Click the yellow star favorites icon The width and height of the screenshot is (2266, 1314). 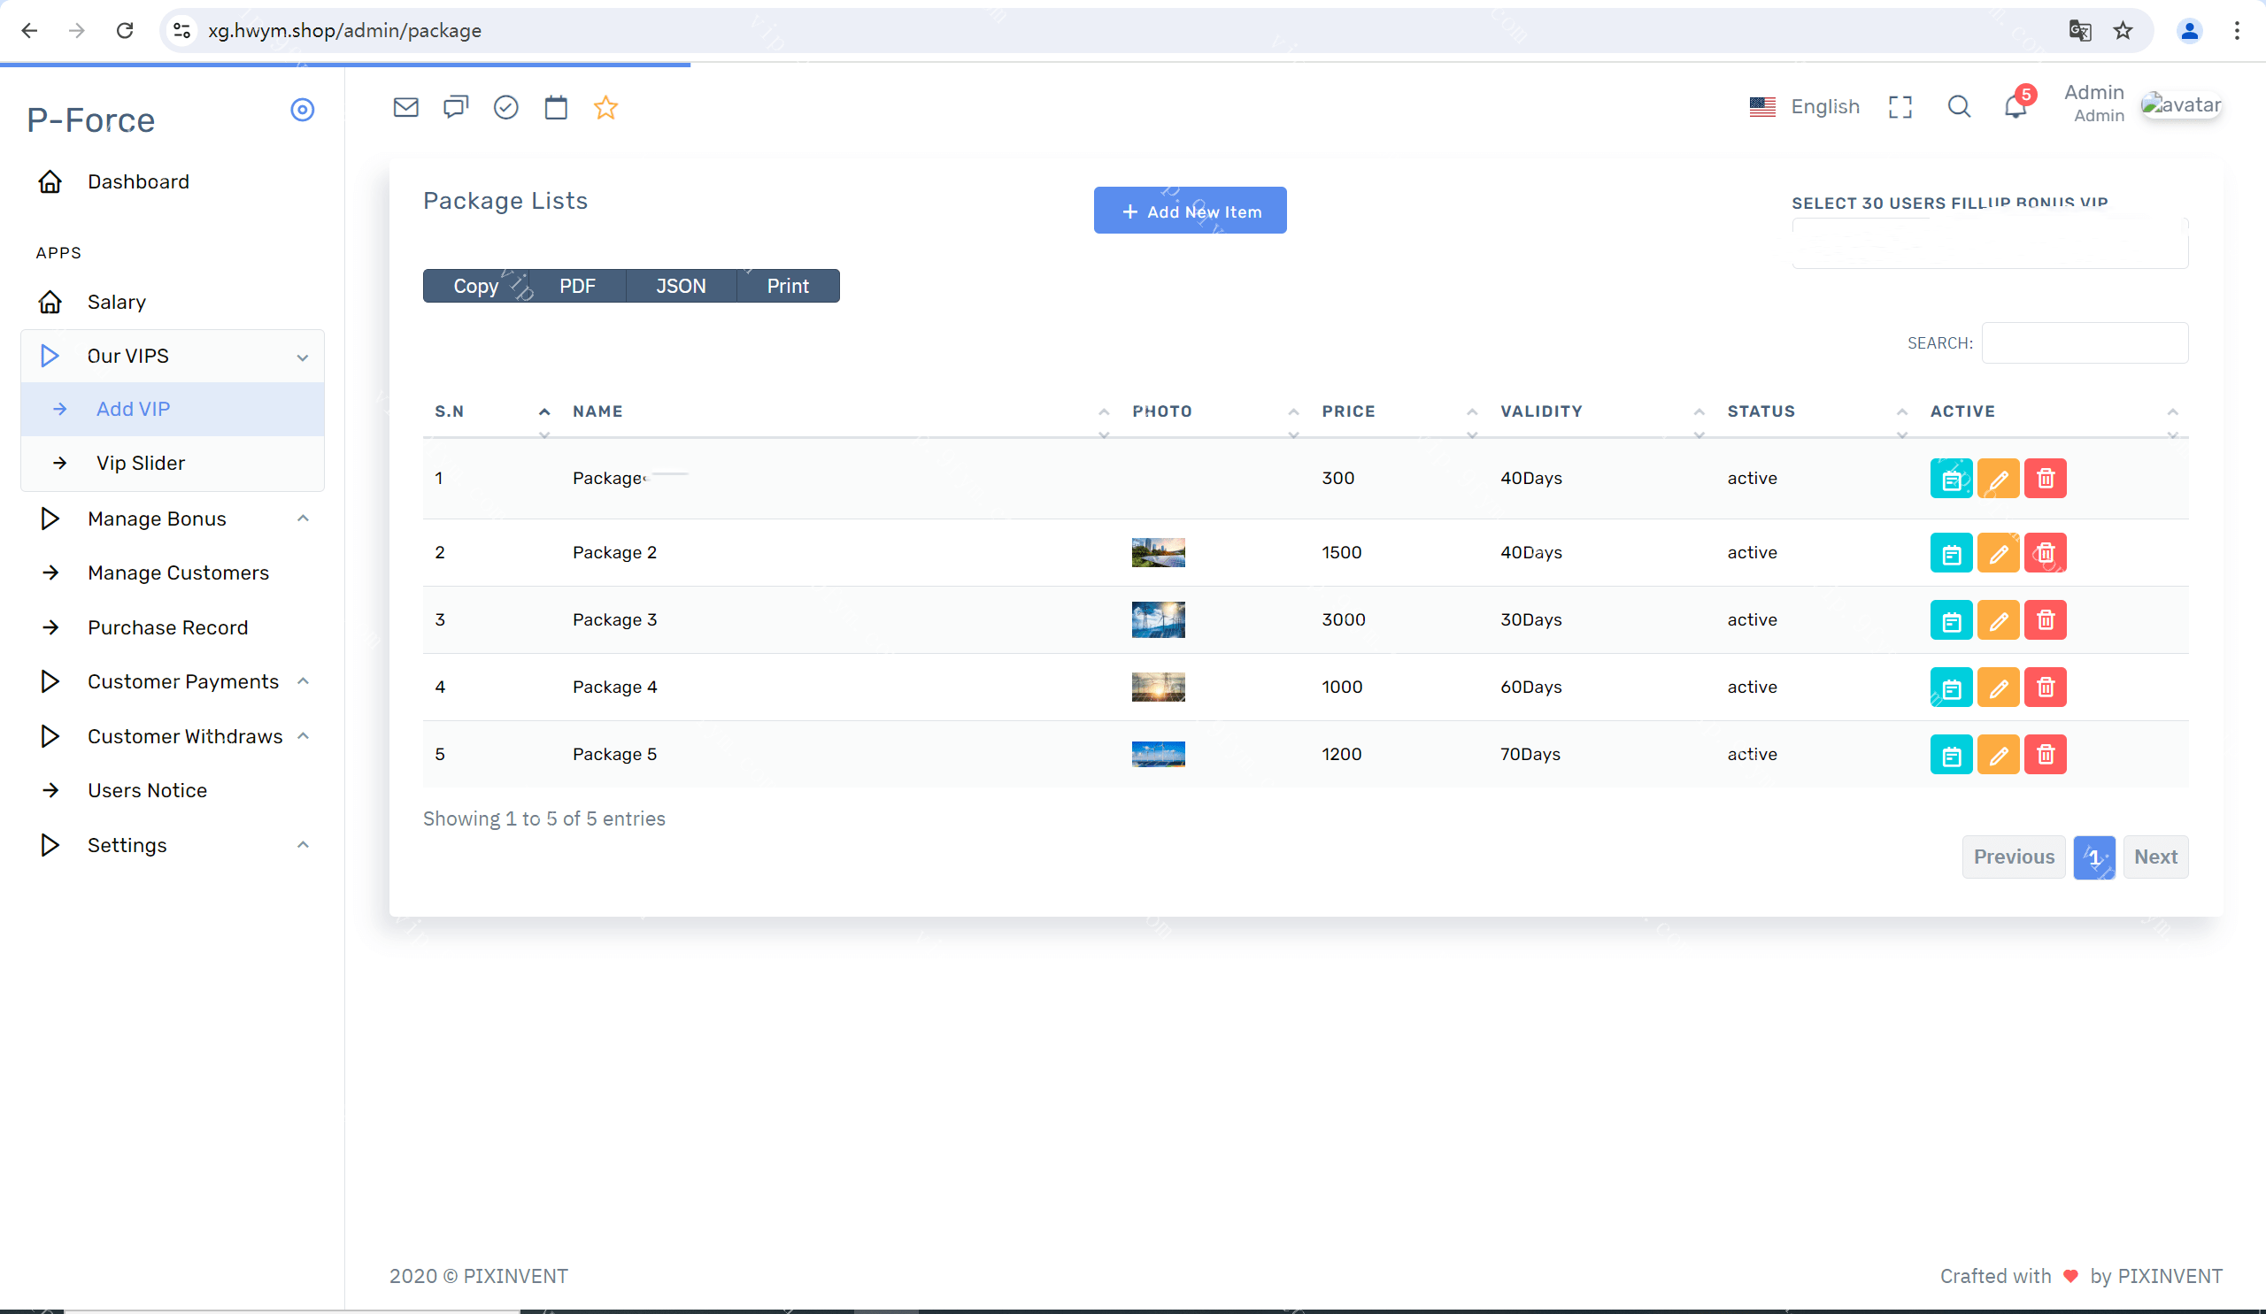pos(606,108)
